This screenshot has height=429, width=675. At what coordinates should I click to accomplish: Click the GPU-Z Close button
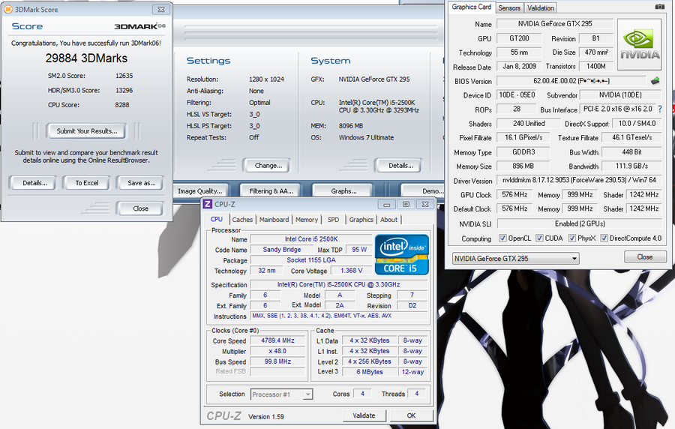pyautogui.click(x=644, y=257)
